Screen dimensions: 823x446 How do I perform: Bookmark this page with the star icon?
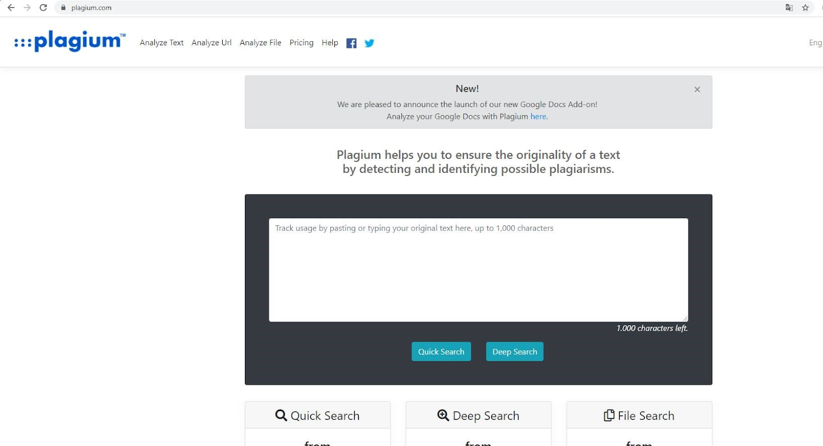(x=806, y=8)
